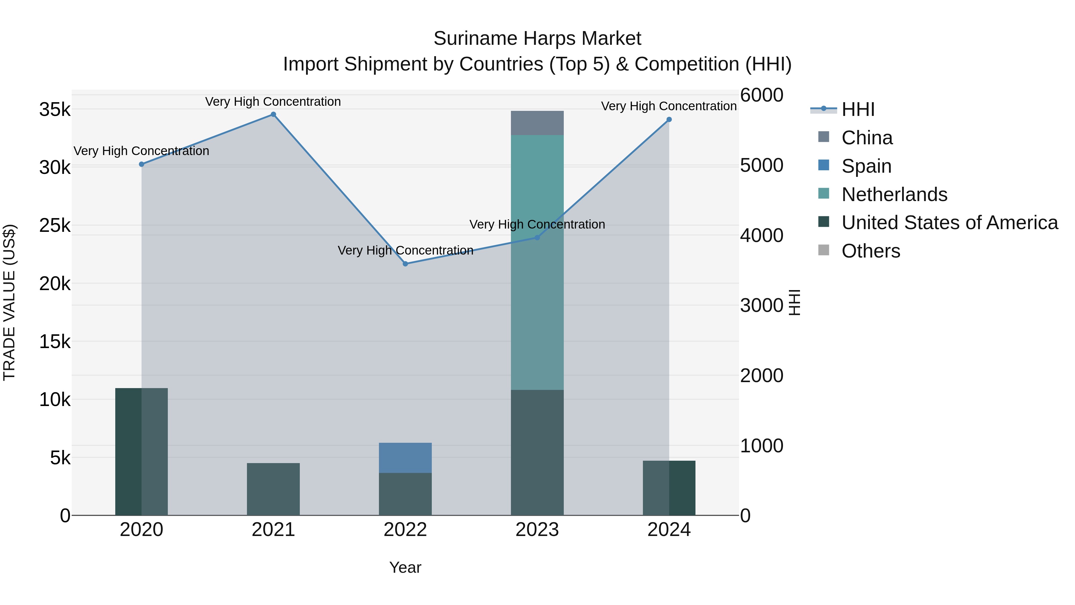
Task: Click the 2020 x-axis tick label
Action: point(142,530)
